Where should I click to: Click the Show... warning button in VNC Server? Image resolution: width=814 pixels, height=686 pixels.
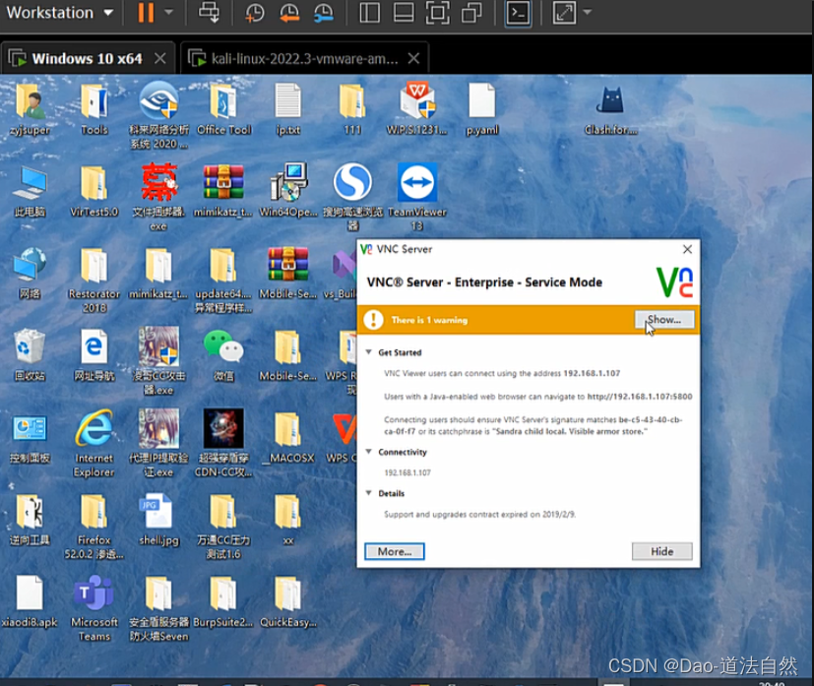[x=664, y=319]
